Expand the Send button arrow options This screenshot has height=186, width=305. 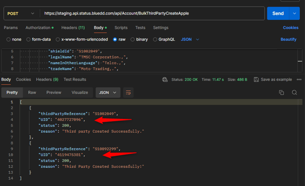294,13
